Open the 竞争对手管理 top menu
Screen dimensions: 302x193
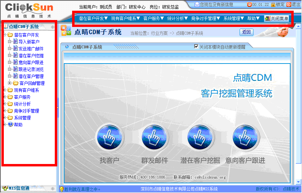click(x=206, y=19)
